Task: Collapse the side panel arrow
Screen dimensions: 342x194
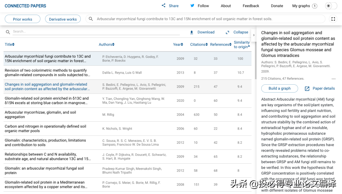Action: pos(254,35)
